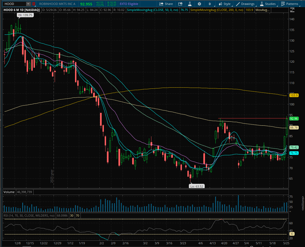Screen dimensions: 305x247
Task: Click the yellow 103.9 price axis tag
Action: 294,95
